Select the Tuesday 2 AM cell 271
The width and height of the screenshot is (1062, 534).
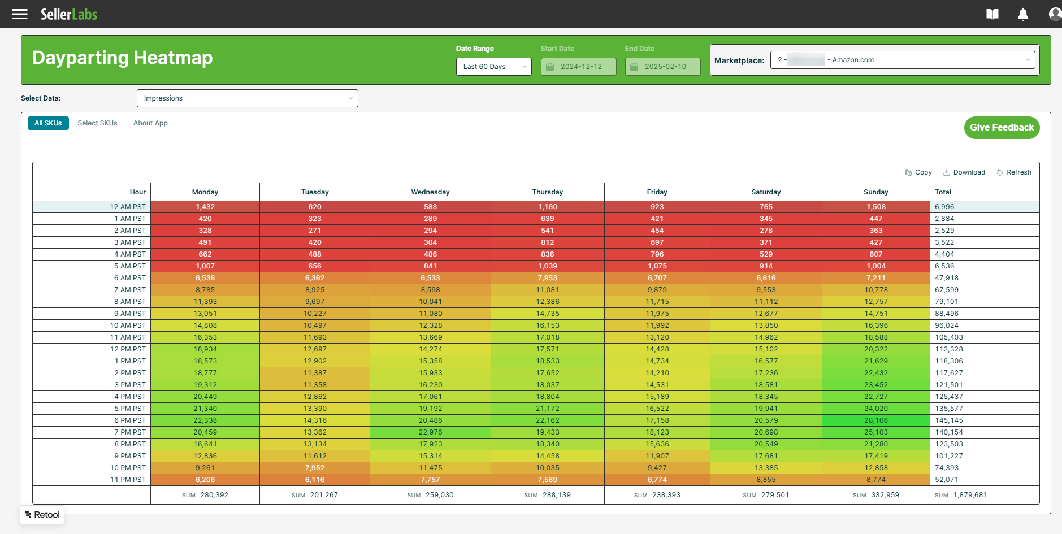315,231
